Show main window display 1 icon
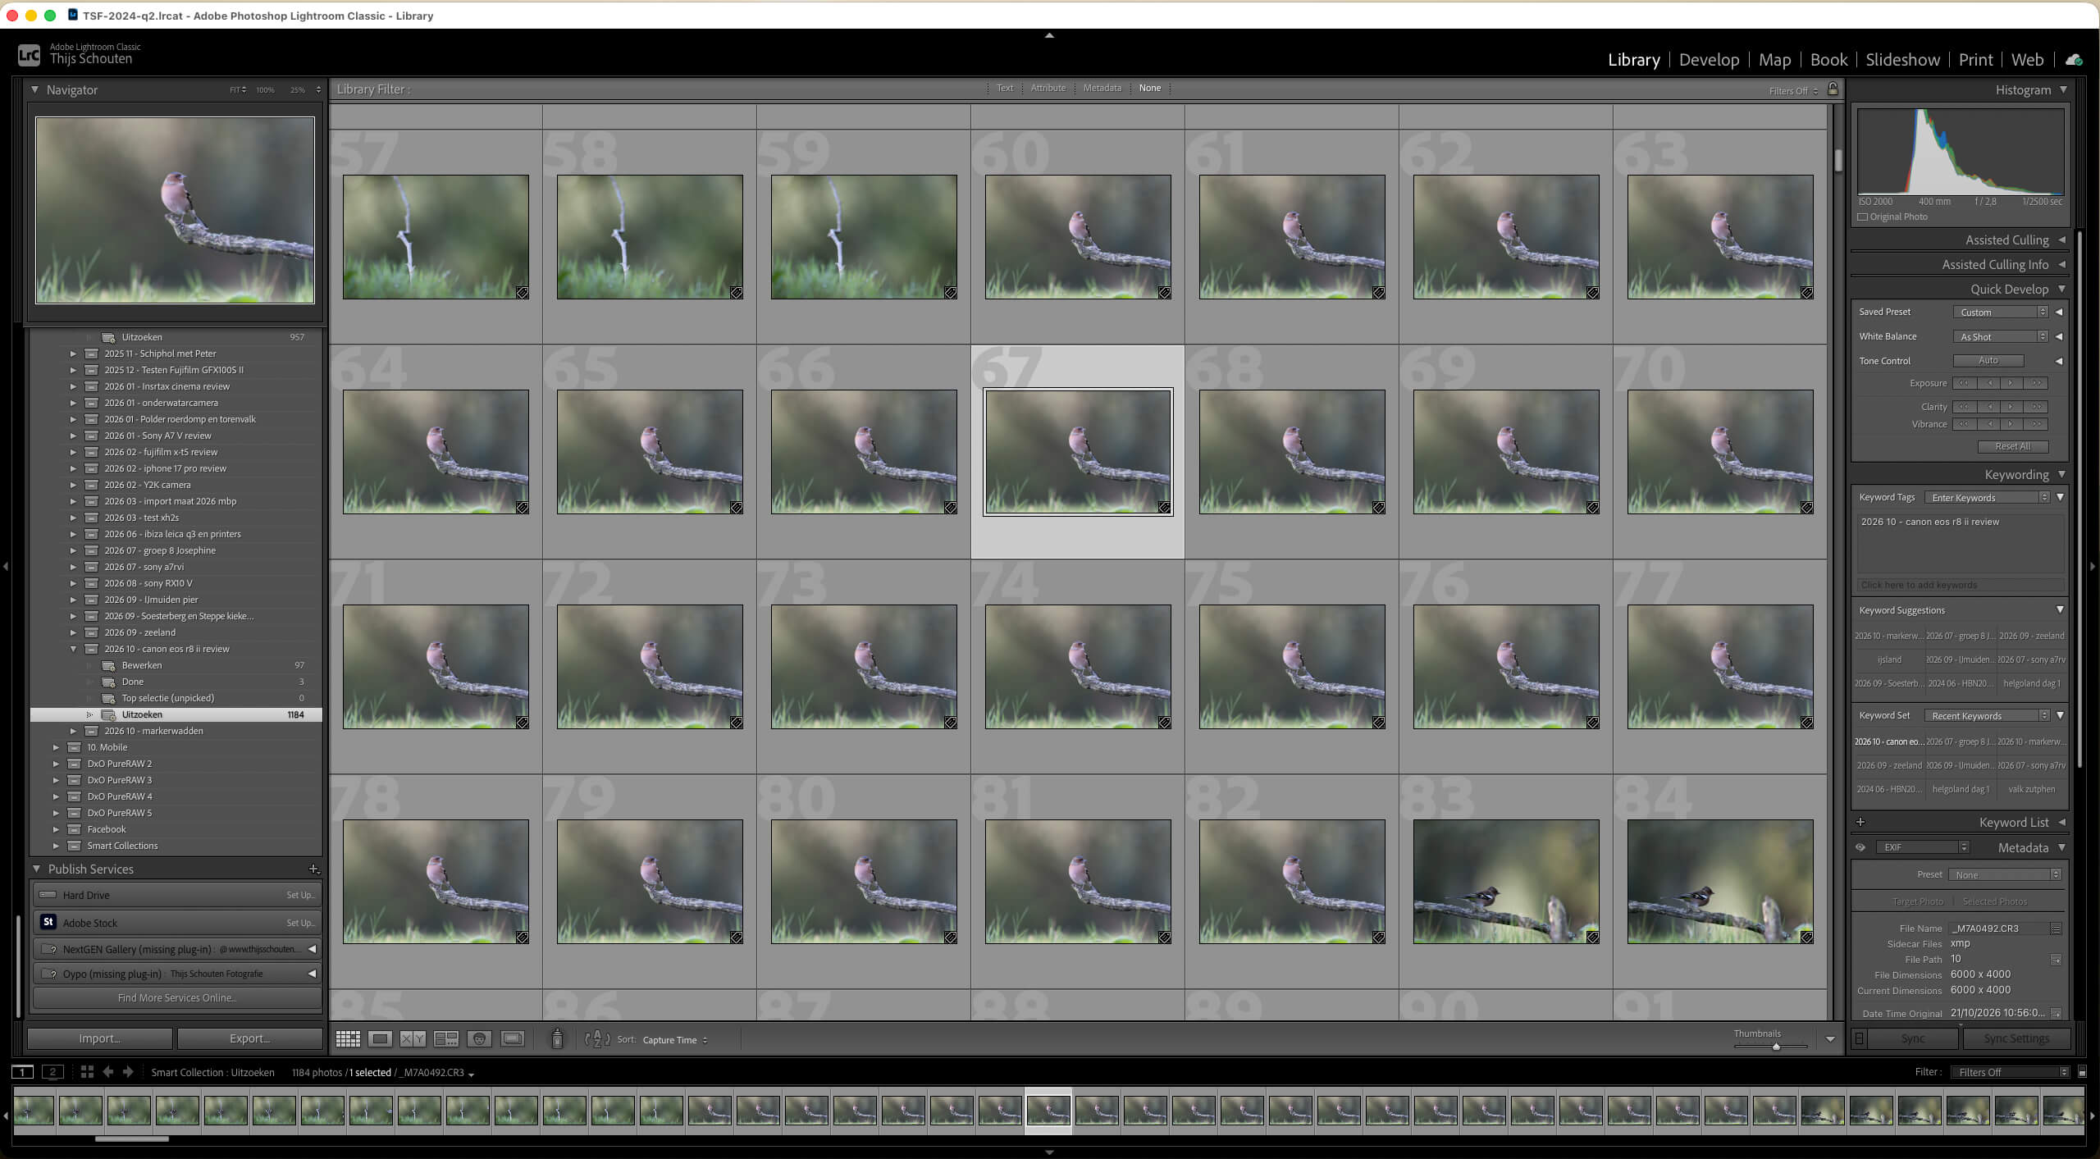This screenshot has height=1159, width=2100. [x=22, y=1071]
